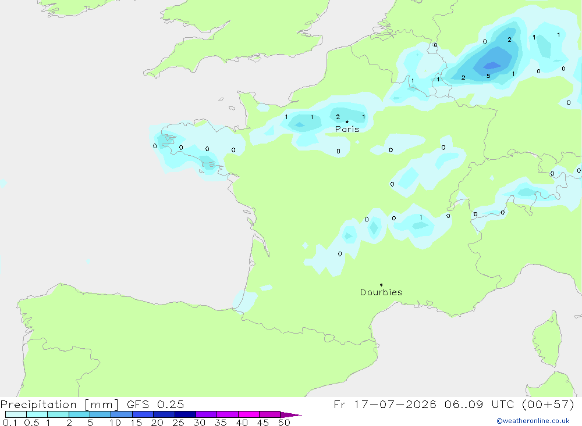Click the (00+57) forecast offset text
582x426 pixels.
tap(548, 404)
